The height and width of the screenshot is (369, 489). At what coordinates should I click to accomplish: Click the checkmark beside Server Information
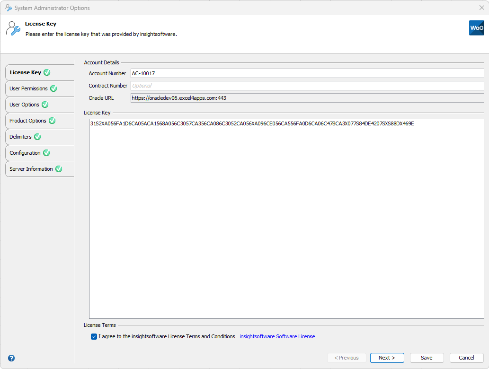(x=59, y=168)
